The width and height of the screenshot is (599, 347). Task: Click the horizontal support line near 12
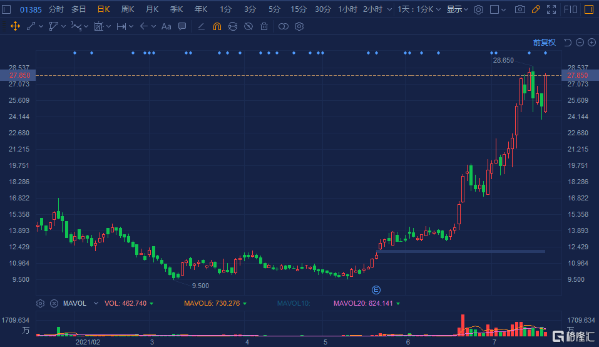[460, 251]
